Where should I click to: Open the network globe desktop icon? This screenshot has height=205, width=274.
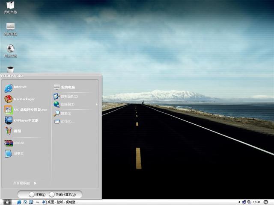pyautogui.click(x=10, y=51)
